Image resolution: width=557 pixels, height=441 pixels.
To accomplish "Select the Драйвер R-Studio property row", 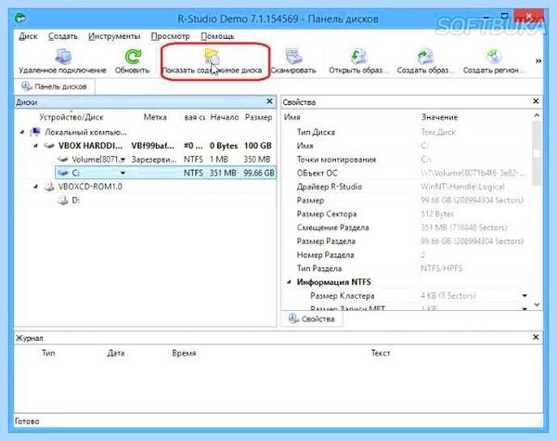I will pyautogui.click(x=408, y=187).
